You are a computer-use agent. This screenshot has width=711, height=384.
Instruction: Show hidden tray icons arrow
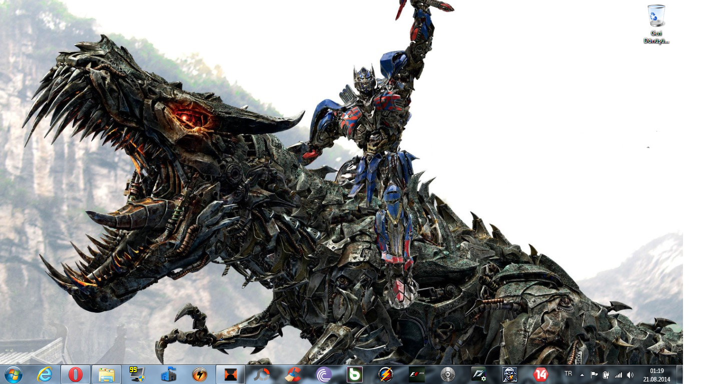click(582, 374)
